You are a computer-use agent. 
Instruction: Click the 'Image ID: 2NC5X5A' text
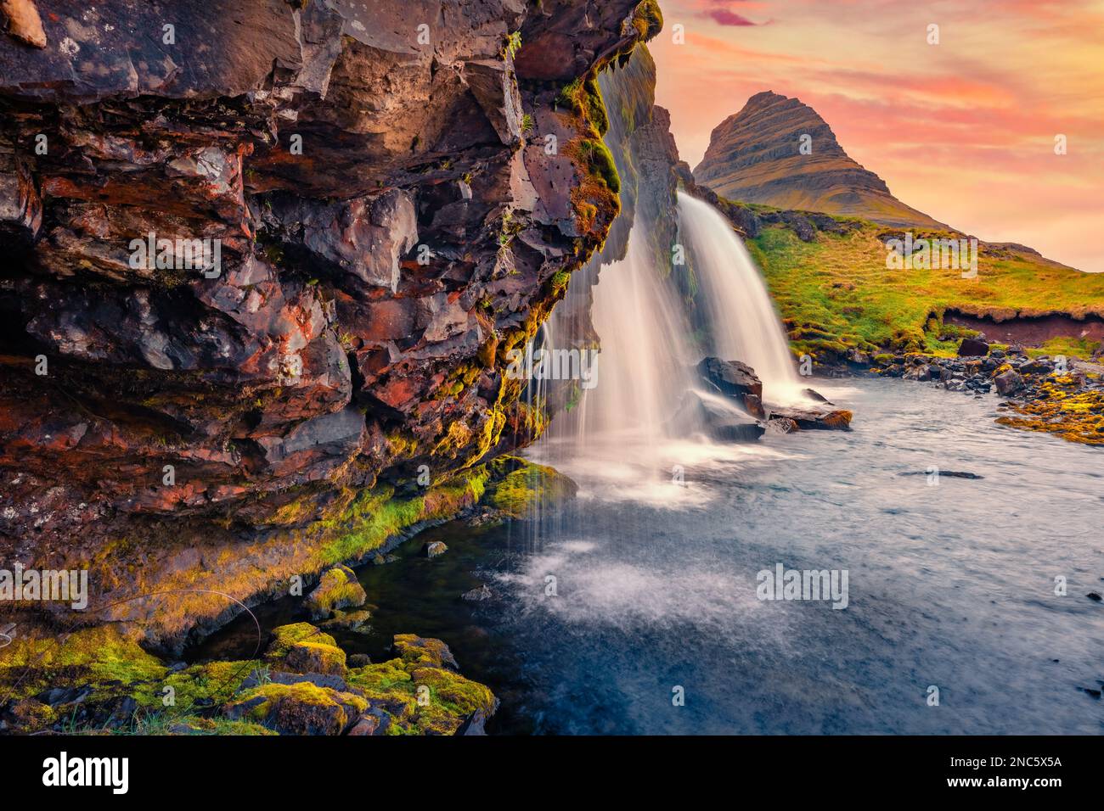pyautogui.click(x=1005, y=762)
